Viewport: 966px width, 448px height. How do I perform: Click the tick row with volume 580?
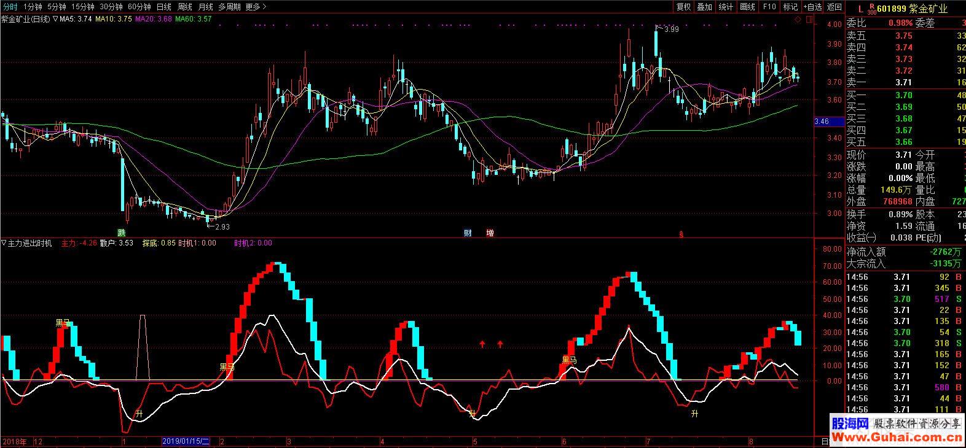tap(906, 388)
